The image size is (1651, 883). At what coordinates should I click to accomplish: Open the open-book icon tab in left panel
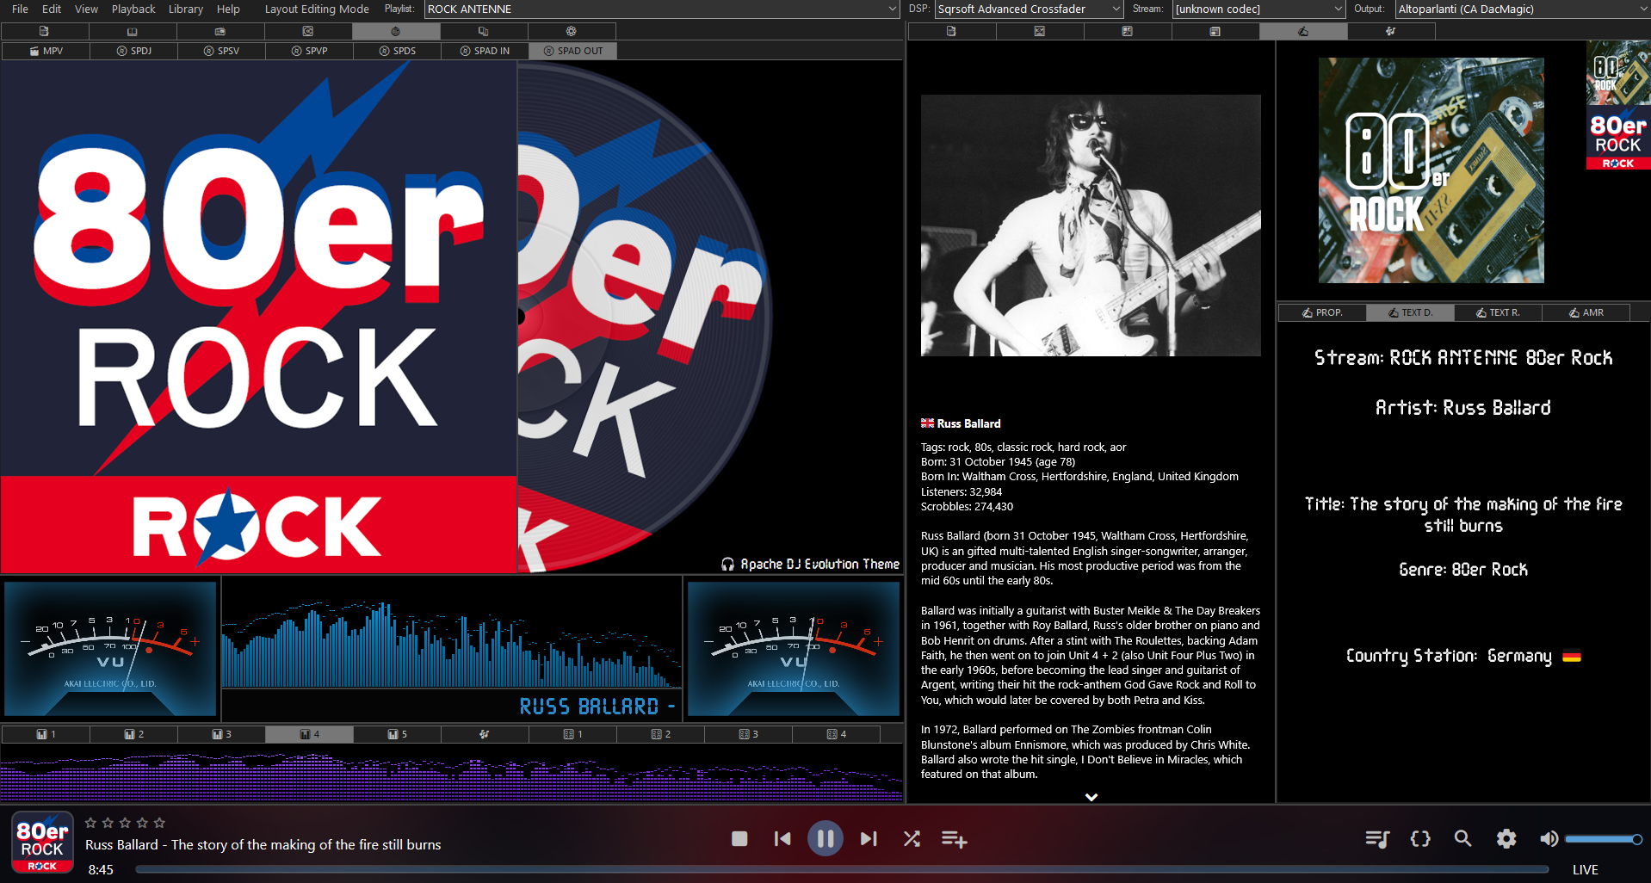coord(132,31)
